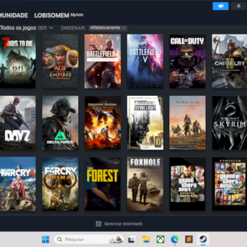
Task: Click the announcements megaphone button
Action: pyautogui.click(x=220, y=6)
